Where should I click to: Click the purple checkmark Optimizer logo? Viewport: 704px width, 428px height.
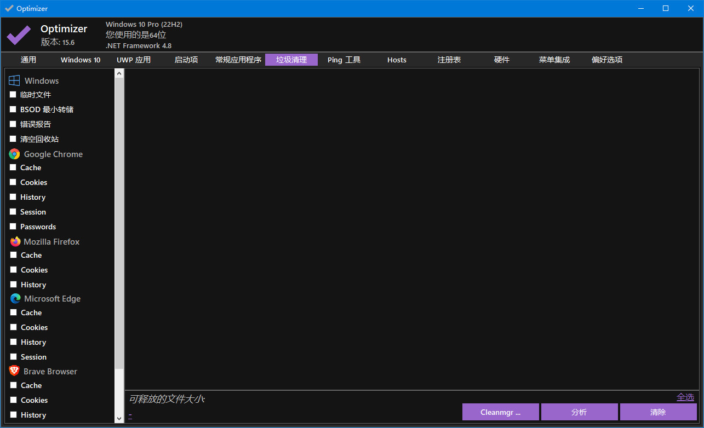tap(19, 36)
